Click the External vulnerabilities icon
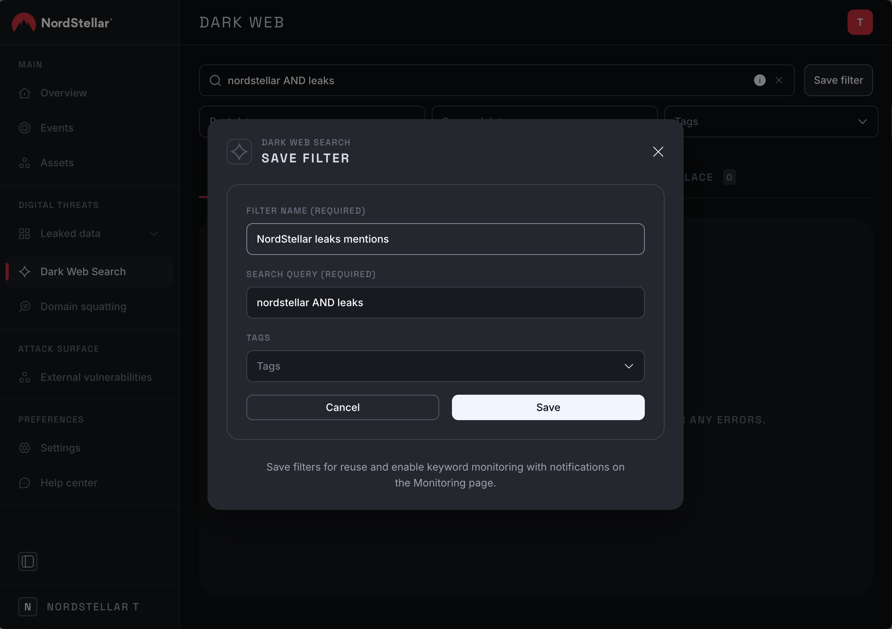 click(25, 377)
